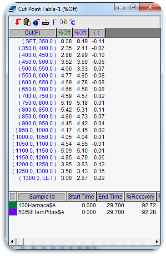Viewport: 166px width, 256px height.
Task: Click the printer icon
Action: click(x=45, y=22)
